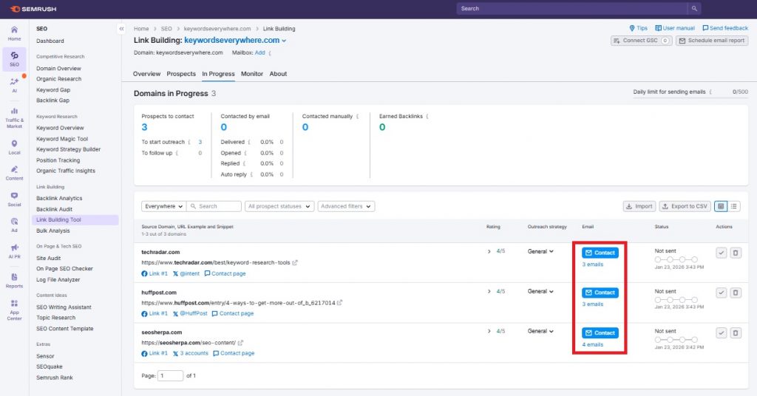The height and width of the screenshot is (396, 757).
Task: Select the In Progress tab
Action: (x=218, y=74)
